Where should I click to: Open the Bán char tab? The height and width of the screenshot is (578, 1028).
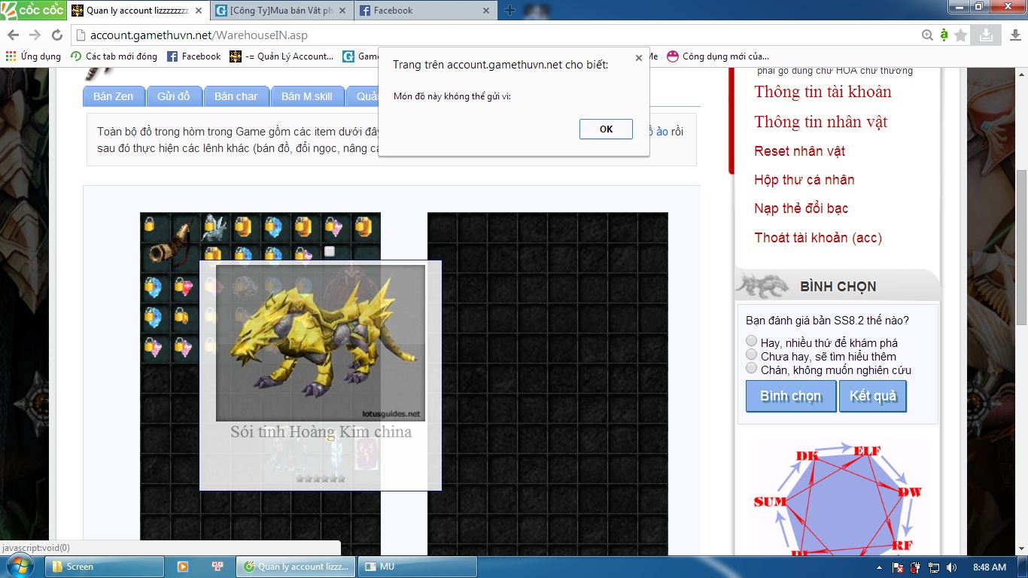click(236, 96)
